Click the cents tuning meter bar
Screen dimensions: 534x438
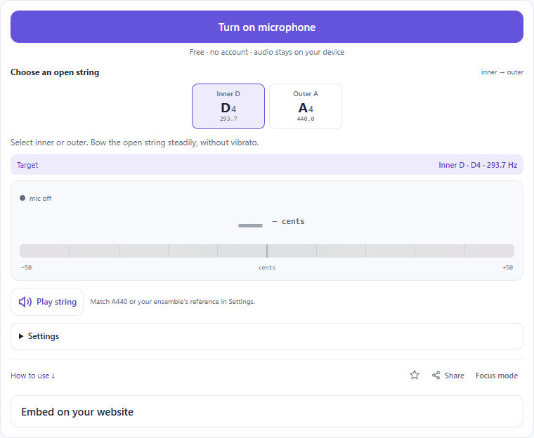[267, 251]
